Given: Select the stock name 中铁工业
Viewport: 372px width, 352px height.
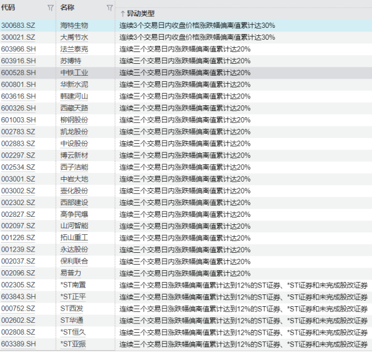Looking at the screenshot, I should (x=74, y=73).
